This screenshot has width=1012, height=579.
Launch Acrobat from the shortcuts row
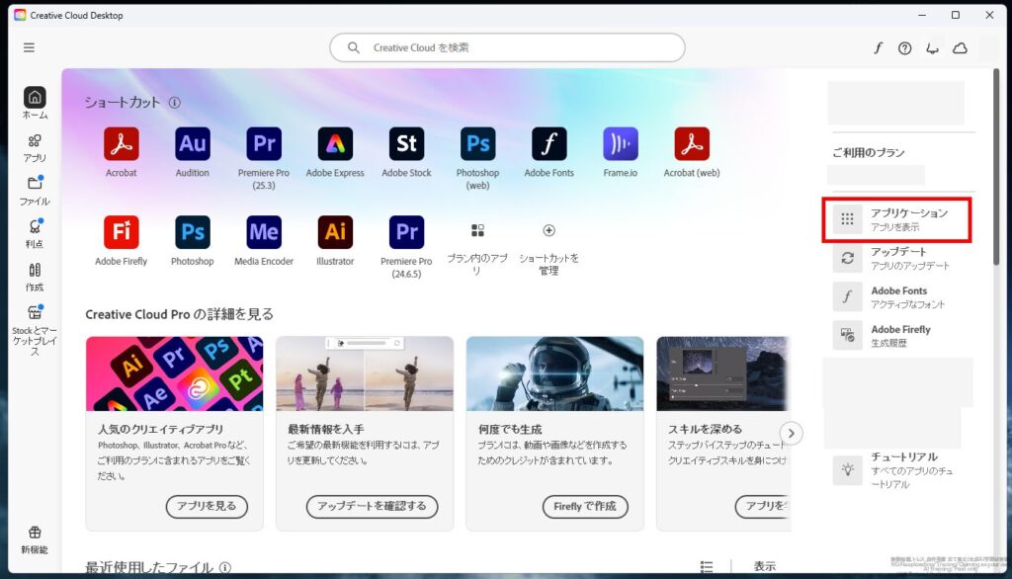tap(121, 143)
